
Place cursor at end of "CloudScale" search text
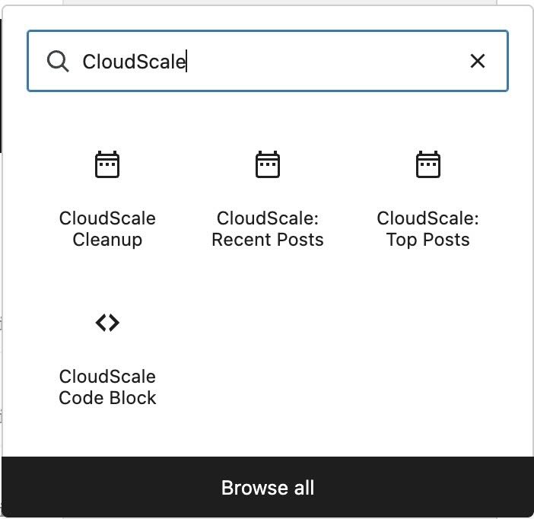tap(187, 62)
